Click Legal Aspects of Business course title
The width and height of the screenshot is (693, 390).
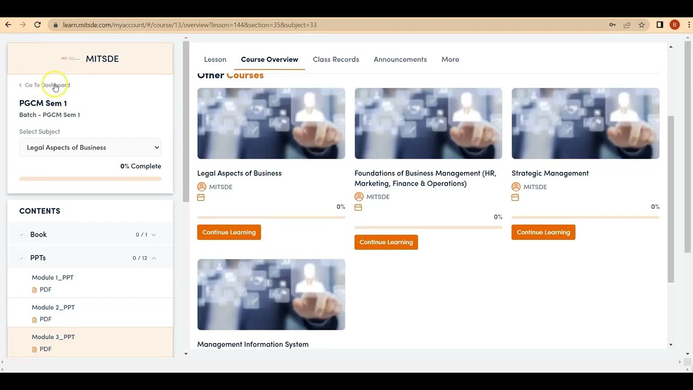(x=239, y=173)
